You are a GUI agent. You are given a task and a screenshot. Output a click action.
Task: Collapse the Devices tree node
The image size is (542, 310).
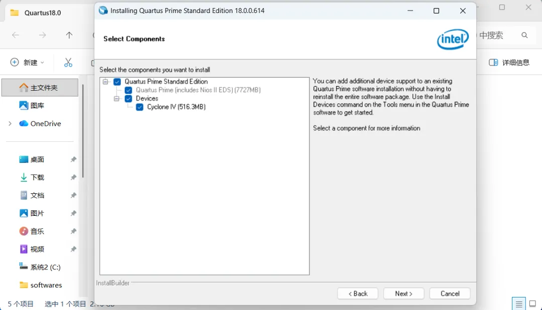pos(116,99)
